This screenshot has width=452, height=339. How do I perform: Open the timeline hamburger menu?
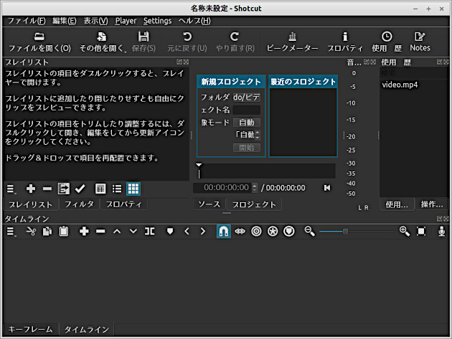click(11, 231)
